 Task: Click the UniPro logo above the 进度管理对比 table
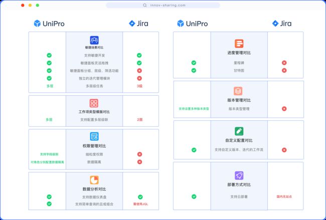tap(192, 24)
